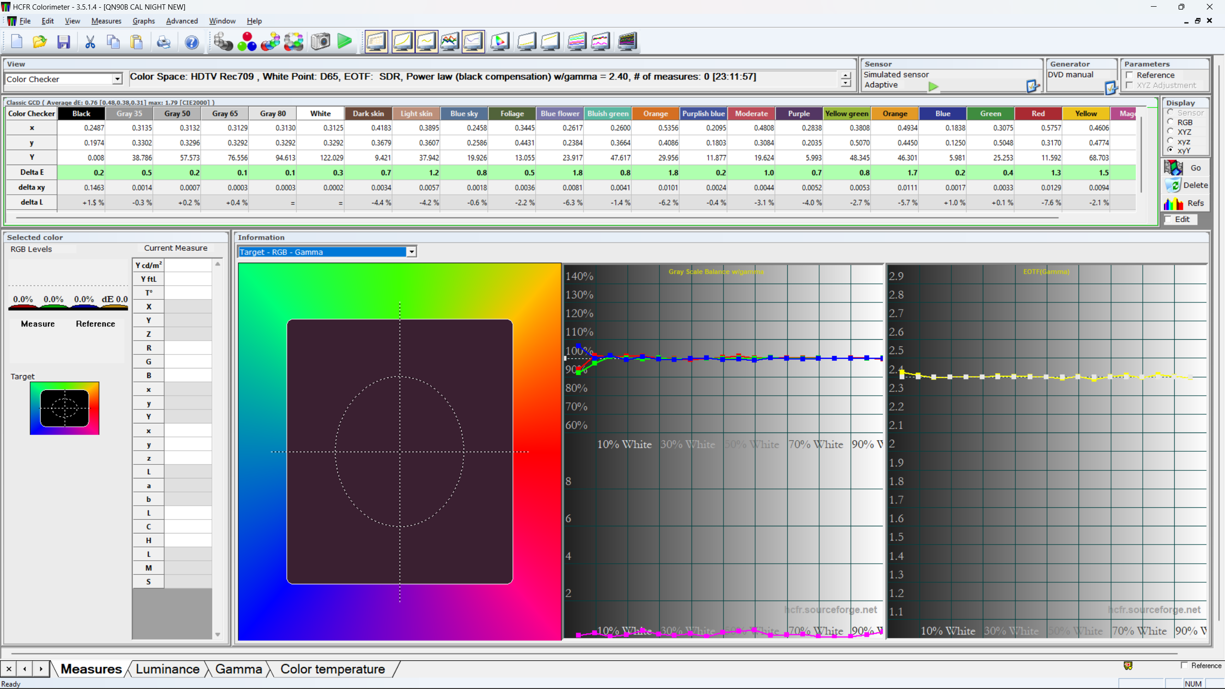Click the measure gray scale balls icon

click(223, 42)
